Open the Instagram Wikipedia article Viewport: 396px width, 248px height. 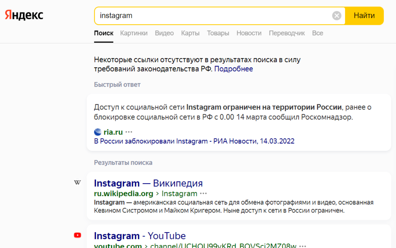coord(148,183)
